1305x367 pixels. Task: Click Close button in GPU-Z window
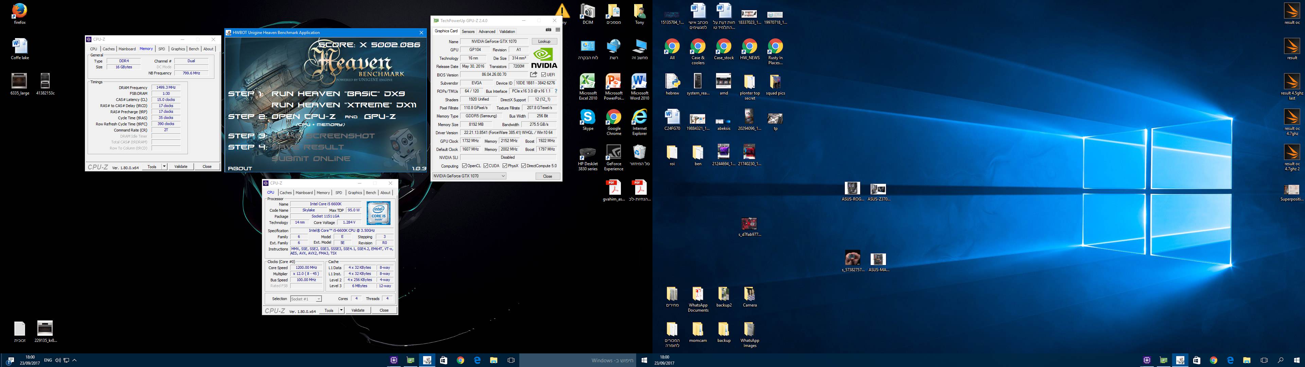click(547, 176)
